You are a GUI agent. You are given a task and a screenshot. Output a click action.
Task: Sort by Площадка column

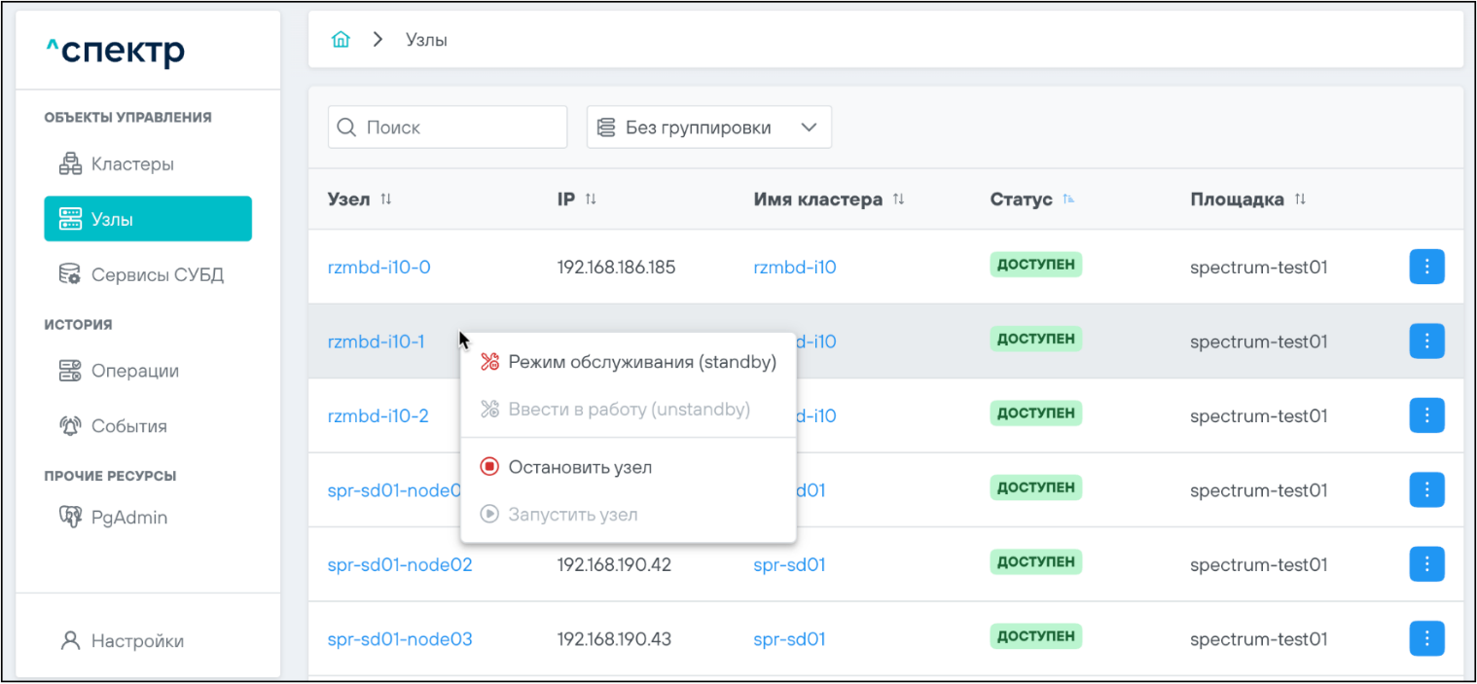click(1300, 199)
